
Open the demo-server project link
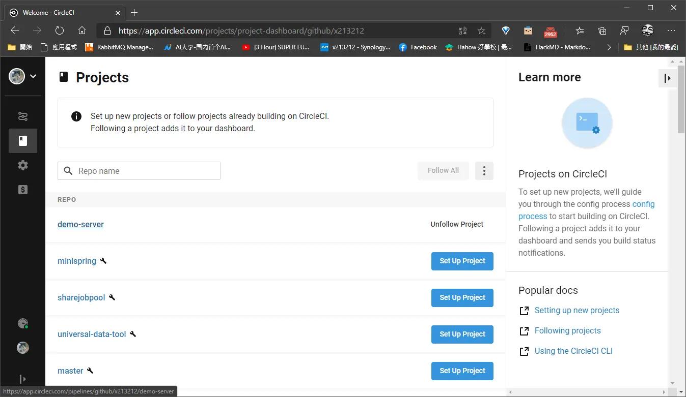pyautogui.click(x=80, y=224)
